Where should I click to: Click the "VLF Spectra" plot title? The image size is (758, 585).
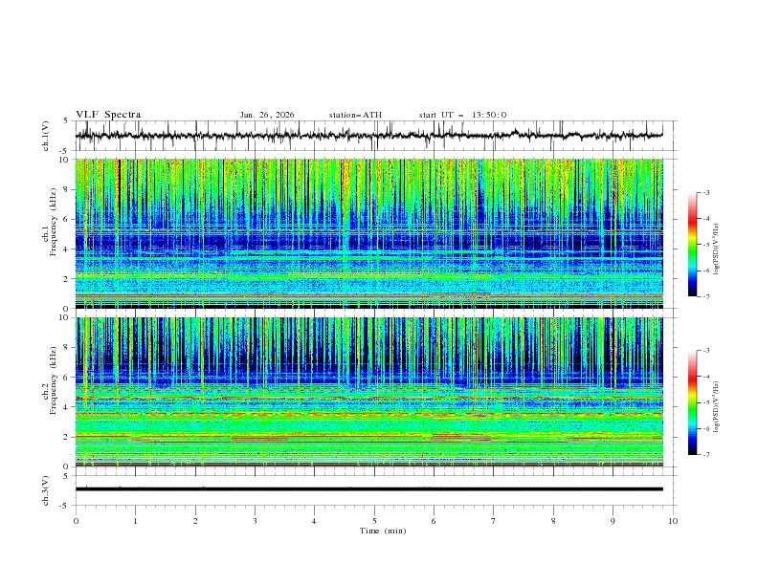pos(108,115)
